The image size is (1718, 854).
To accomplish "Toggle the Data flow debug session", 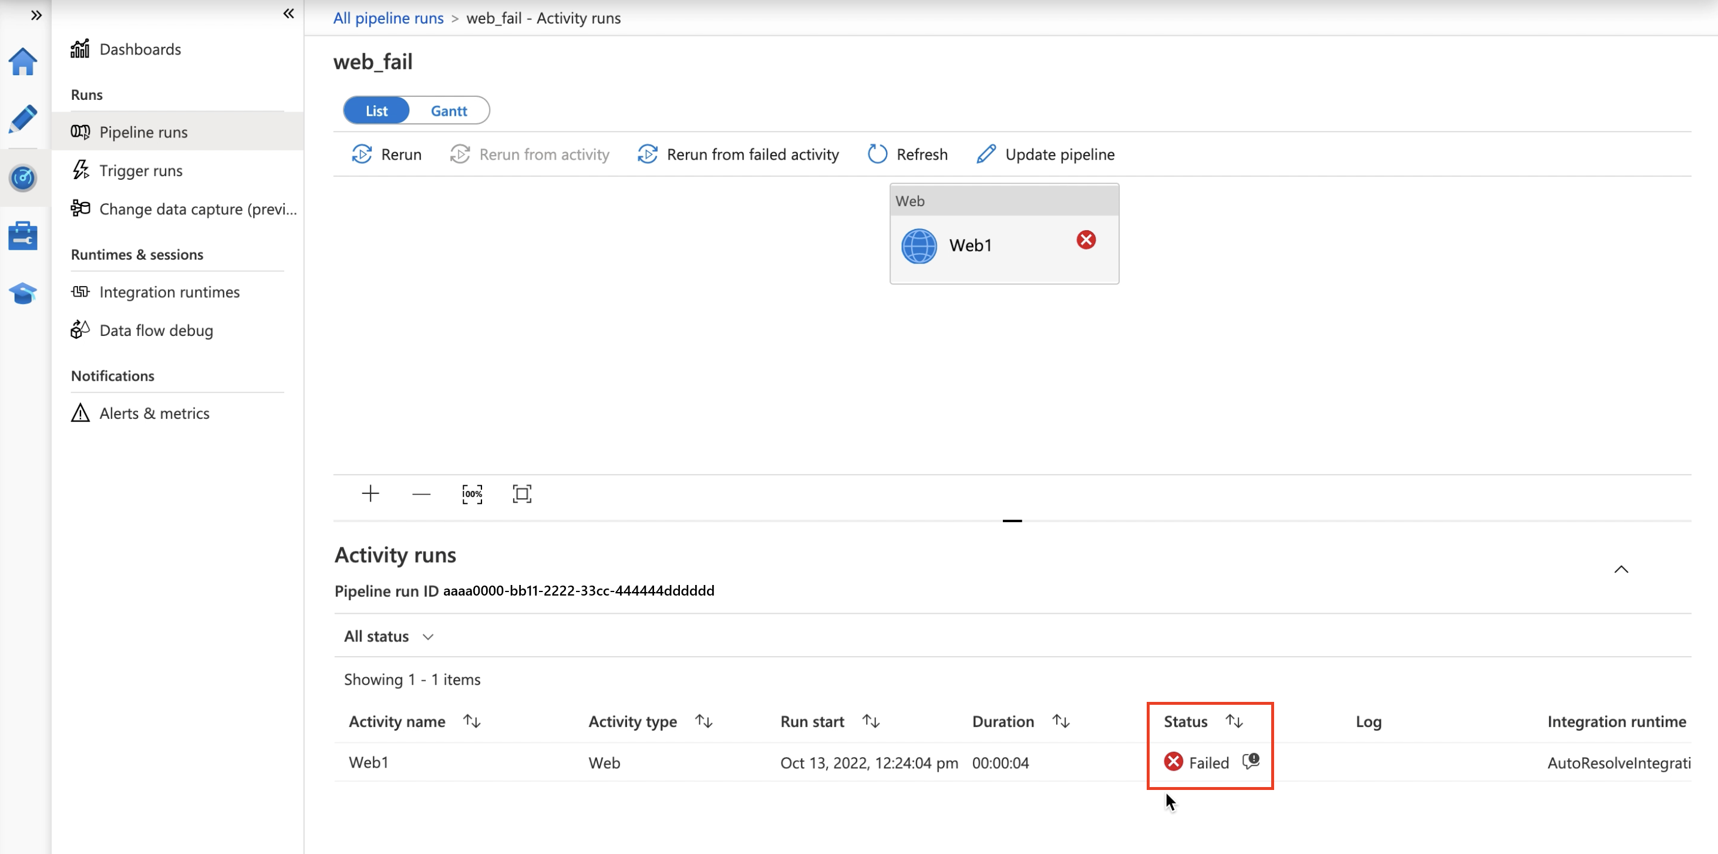I will tap(157, 329).
